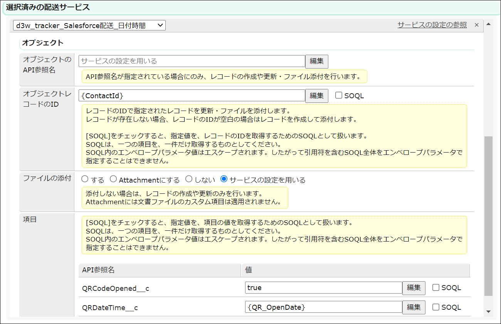Screen dimensions: 501x324
Task: Remove the selected service with the × icon
Action: pyautogui.click(x=476, y=25)
